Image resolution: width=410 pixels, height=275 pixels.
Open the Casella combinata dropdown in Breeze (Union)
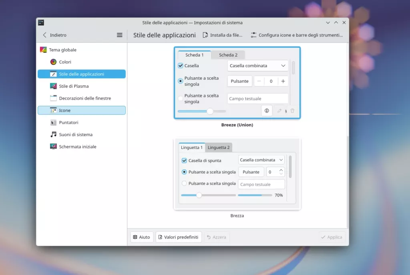coord(257,66)
